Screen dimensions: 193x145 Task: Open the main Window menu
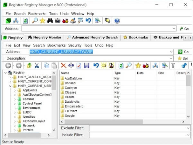(78, 13)
